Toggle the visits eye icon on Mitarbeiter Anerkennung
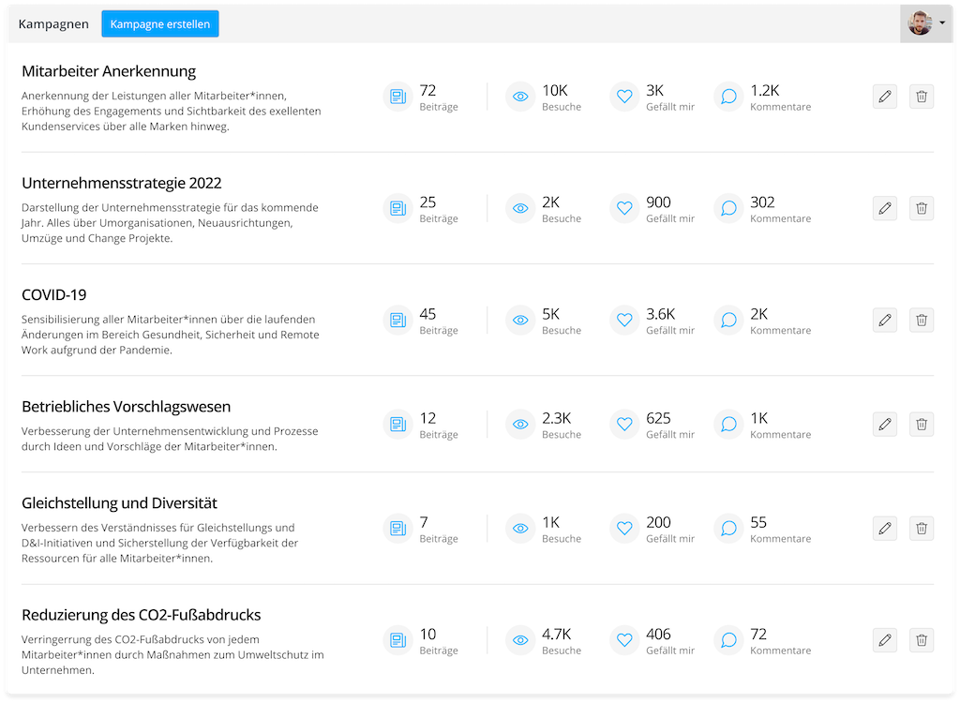Image resolution: width=960 pixels, height=703 pixels. [x=520, y=97]
